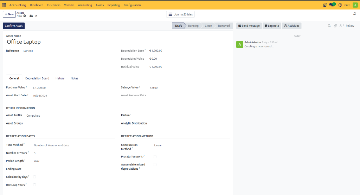Search chatter messages with magnifier icon
360x195 pixels.
[329, 26]
